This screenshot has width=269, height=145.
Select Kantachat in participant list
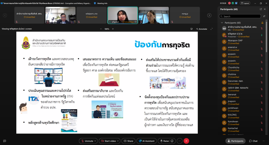242,130
